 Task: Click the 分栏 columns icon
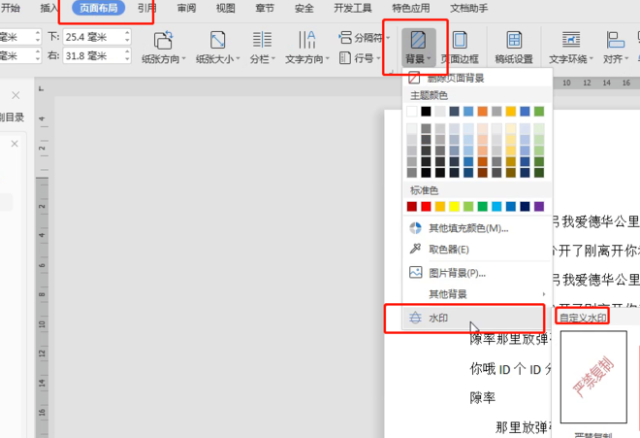tap(262, 40)
